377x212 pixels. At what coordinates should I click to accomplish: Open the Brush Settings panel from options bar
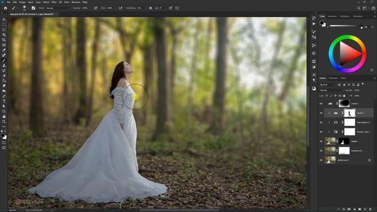point(34,8)
